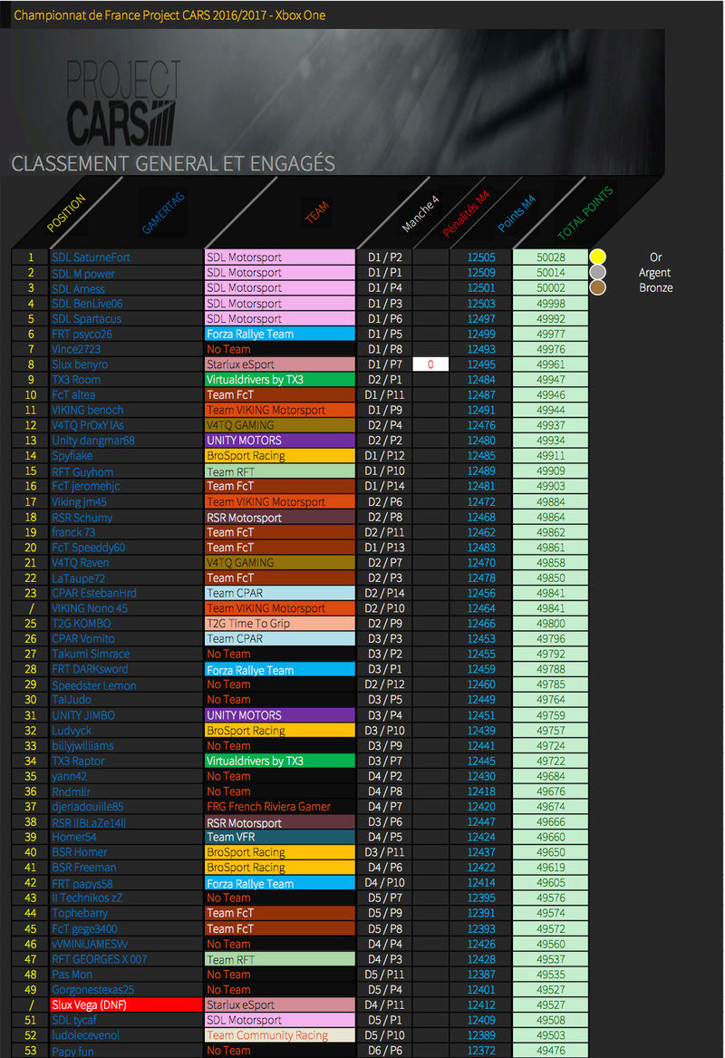Select gamertag VIKING benoch
Image resolution: width=725 pixels, height=1058 pixels.
click(x=88, y=411)
